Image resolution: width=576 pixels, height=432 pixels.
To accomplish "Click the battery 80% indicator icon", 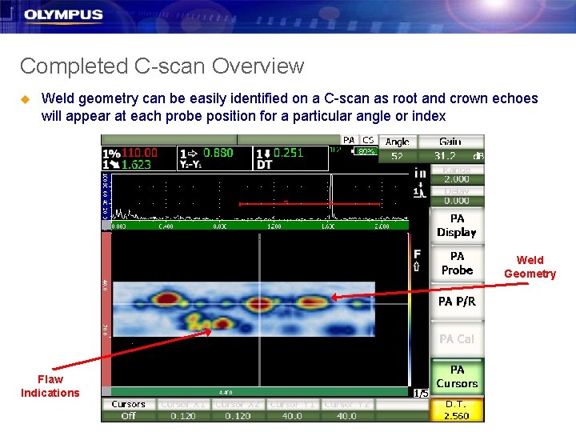I will (365, 151).
